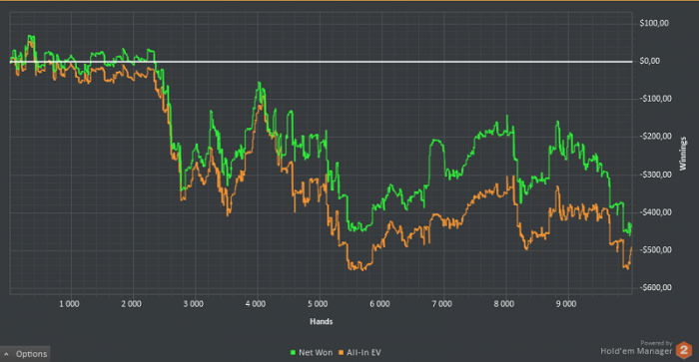This screenshot has height=362, width=699.
Task: Click the Hold'em Manager 2 logo icon
Action: [x=684, y=350]
